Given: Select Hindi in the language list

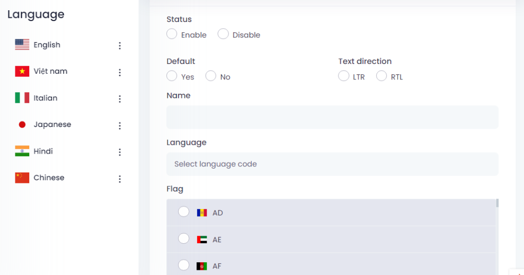Looking at the screenshot, I should pos(43,151).
